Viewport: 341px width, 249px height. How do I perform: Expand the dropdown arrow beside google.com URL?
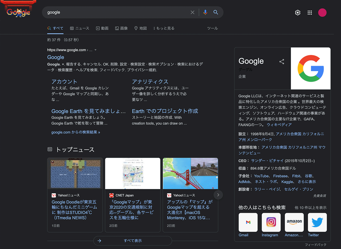95,50
